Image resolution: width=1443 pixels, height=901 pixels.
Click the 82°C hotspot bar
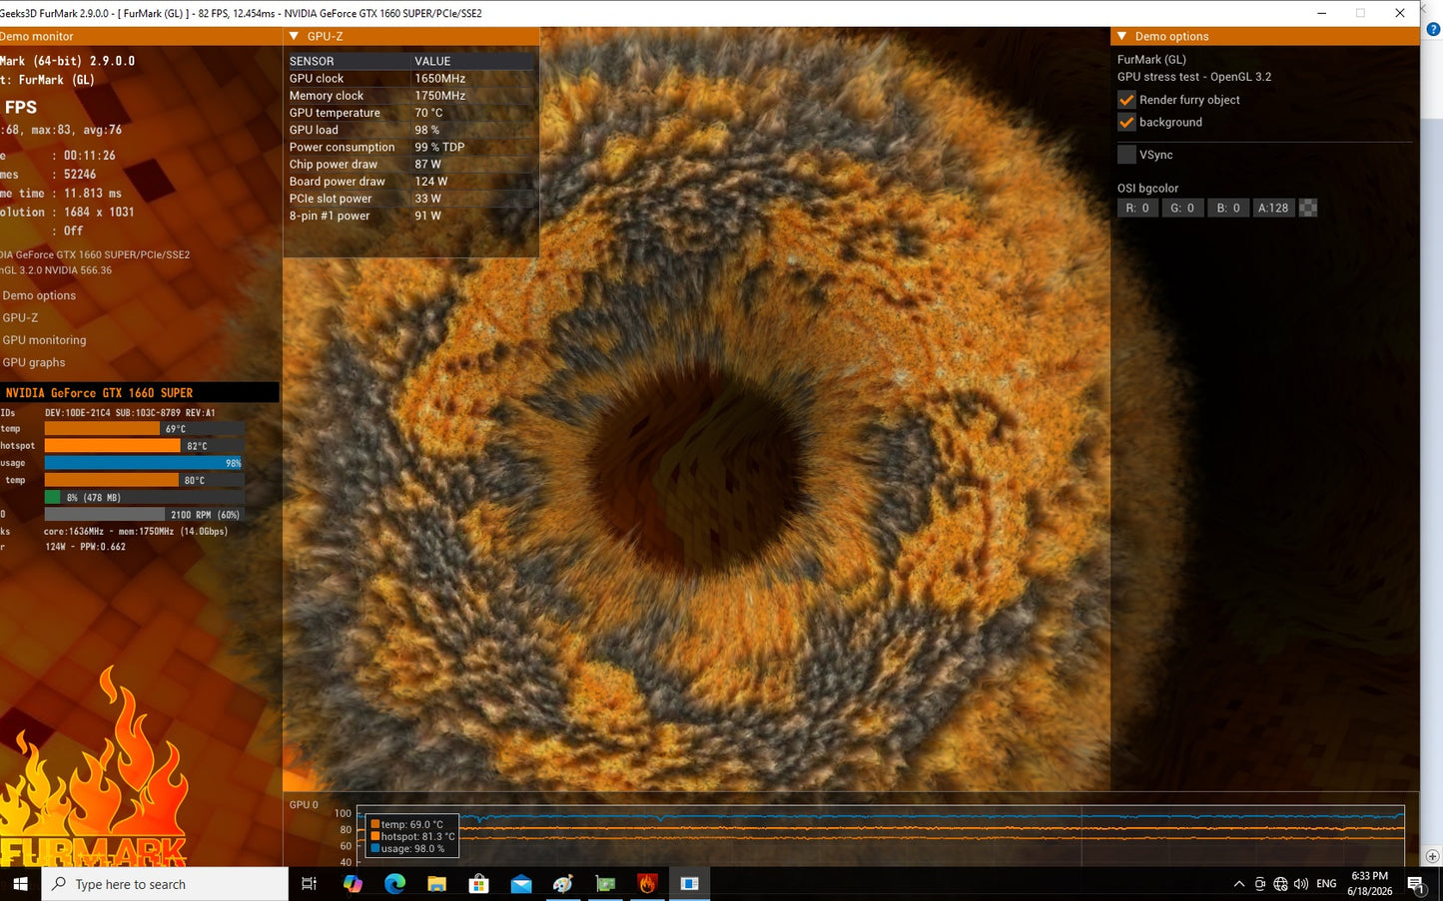pyautogui.click(x=144, y=446)
